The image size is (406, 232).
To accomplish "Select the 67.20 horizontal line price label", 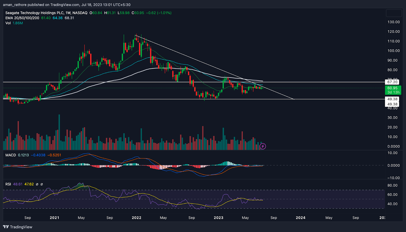I will point(392,82).
